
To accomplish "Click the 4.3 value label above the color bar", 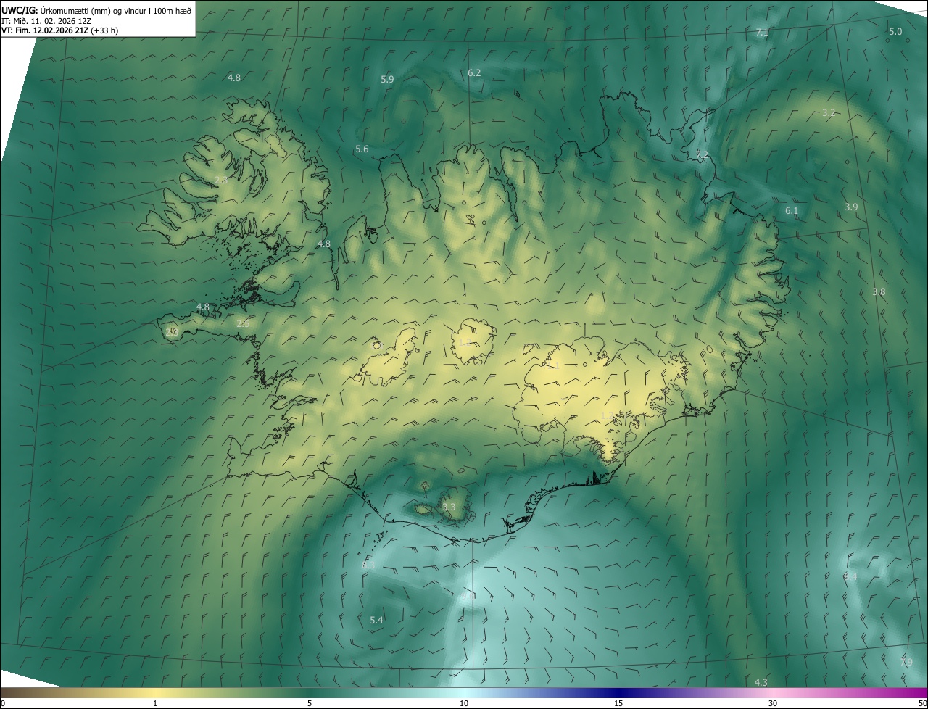I will (761, 682).
